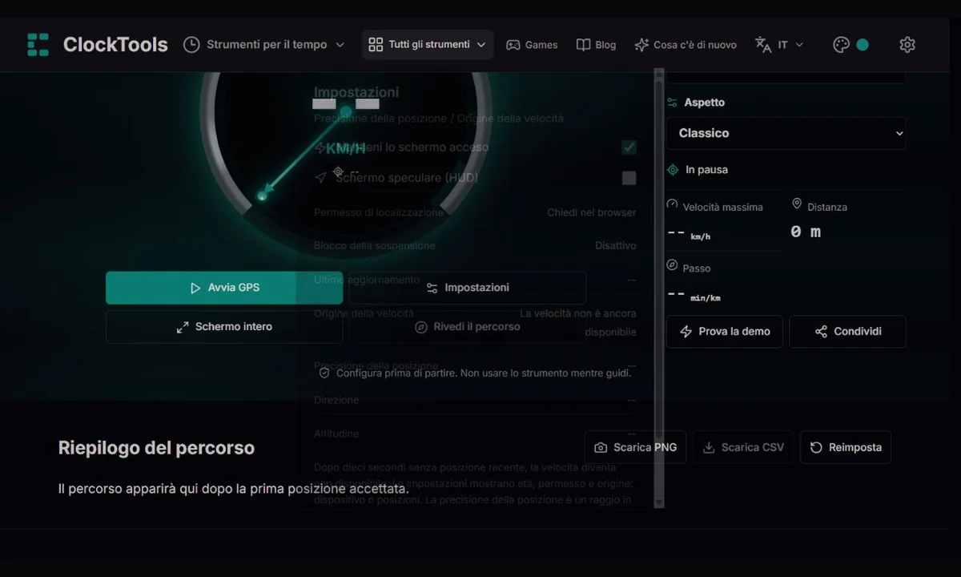
Task: Click the scrollbar up arrow in settings panel
Action: (x=659, y=74)
